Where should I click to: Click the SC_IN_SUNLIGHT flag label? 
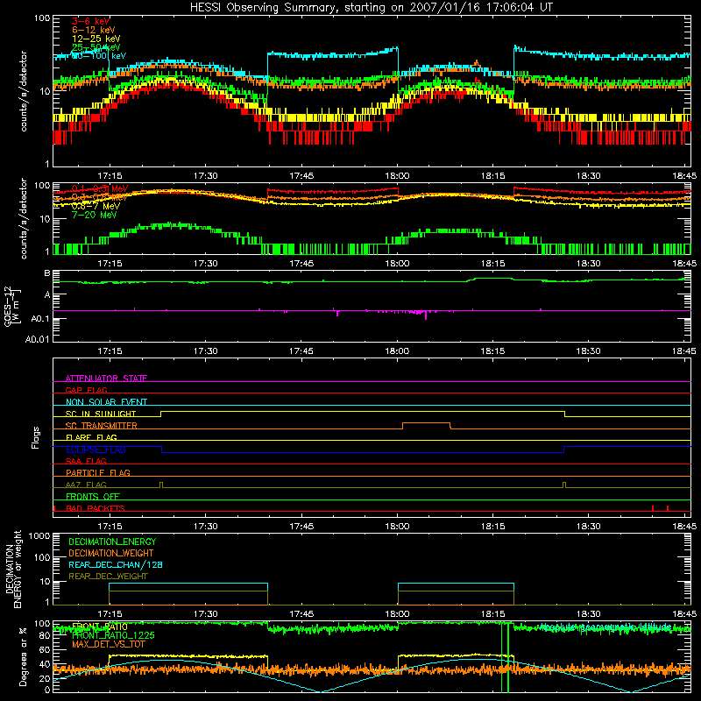(x=101, y=414)
